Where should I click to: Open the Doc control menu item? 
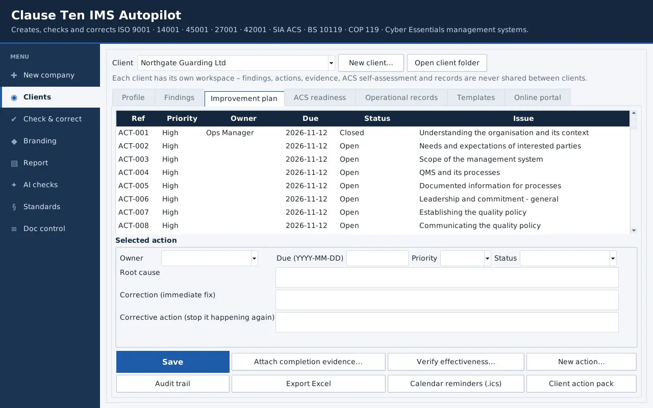tap(50, 228)
